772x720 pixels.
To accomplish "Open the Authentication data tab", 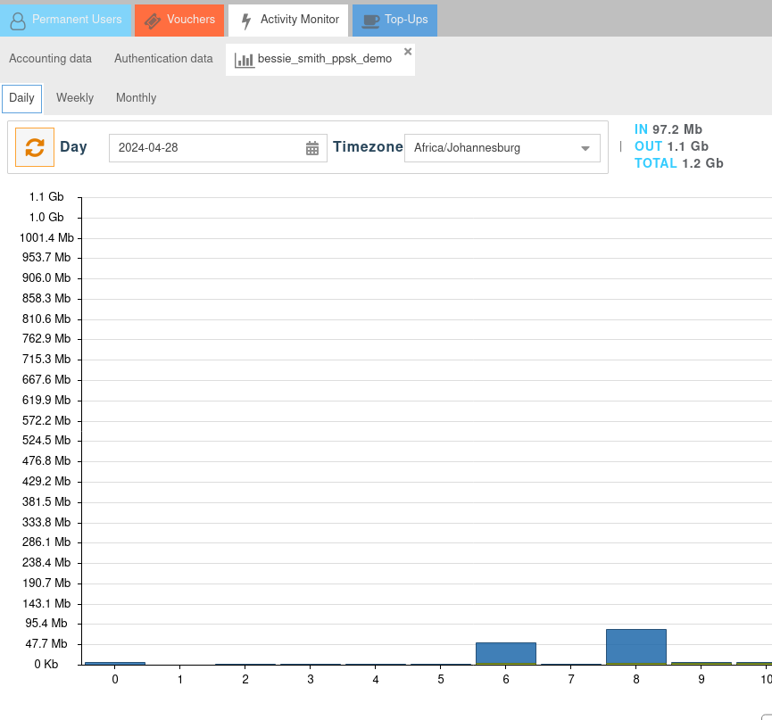I will coord(163,59).
